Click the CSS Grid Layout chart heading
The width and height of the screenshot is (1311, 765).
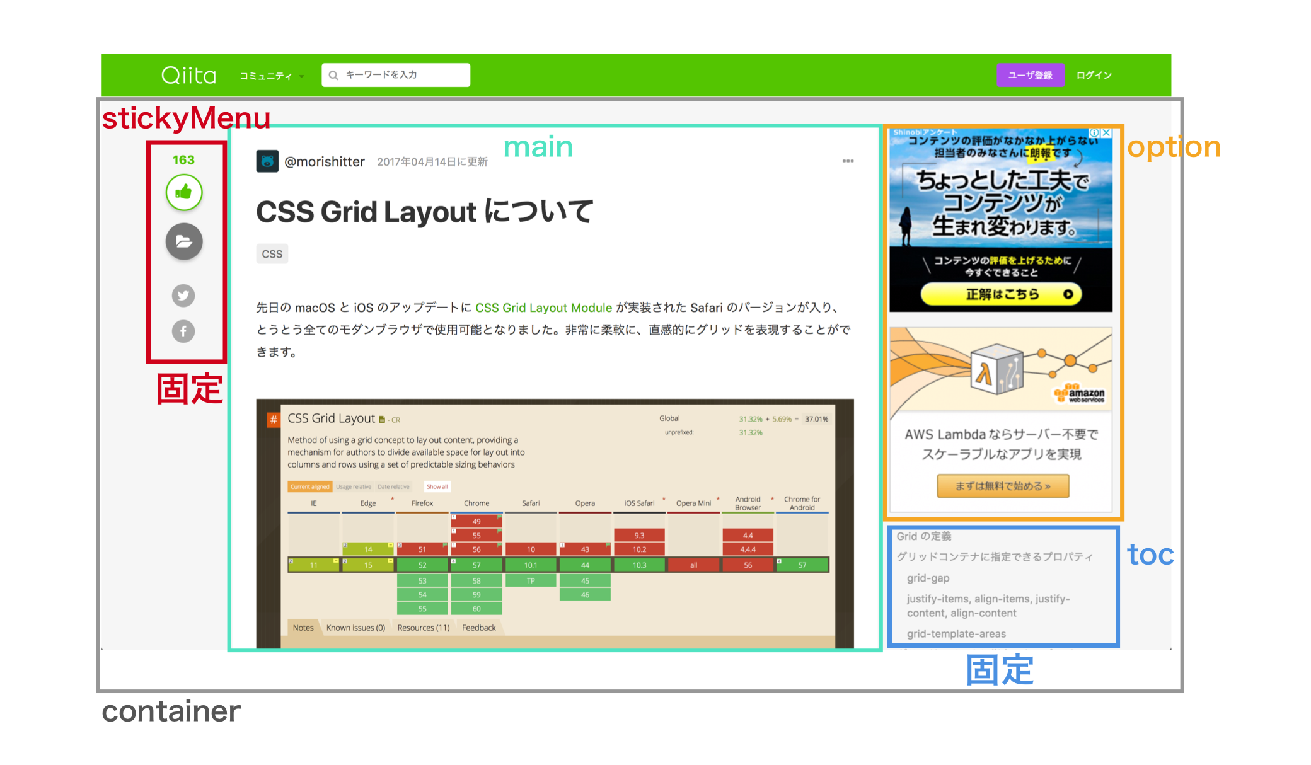[x=331, y=418]
